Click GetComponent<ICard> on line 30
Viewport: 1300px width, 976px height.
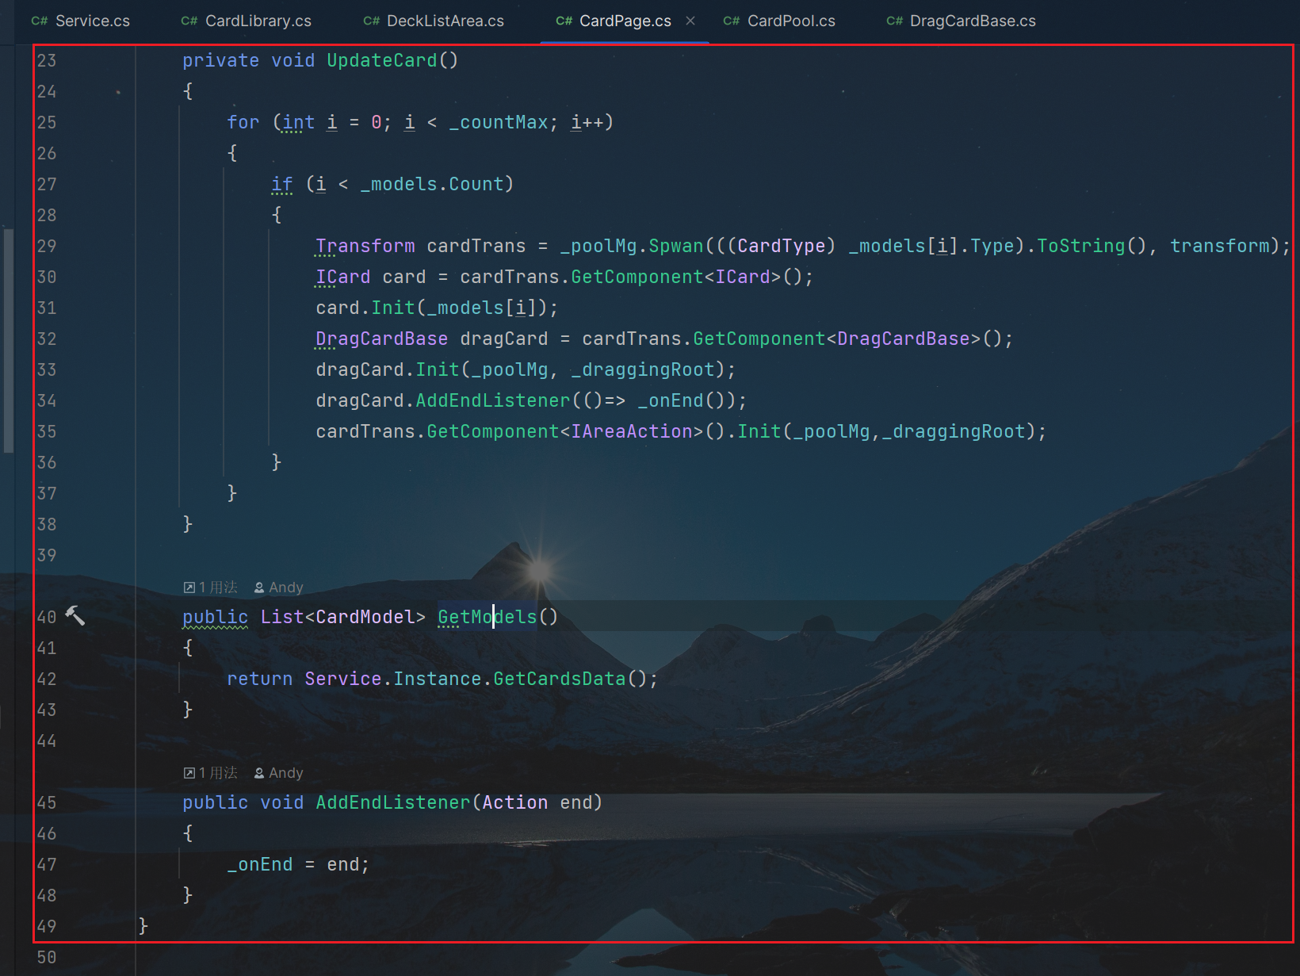pos(676,277)
